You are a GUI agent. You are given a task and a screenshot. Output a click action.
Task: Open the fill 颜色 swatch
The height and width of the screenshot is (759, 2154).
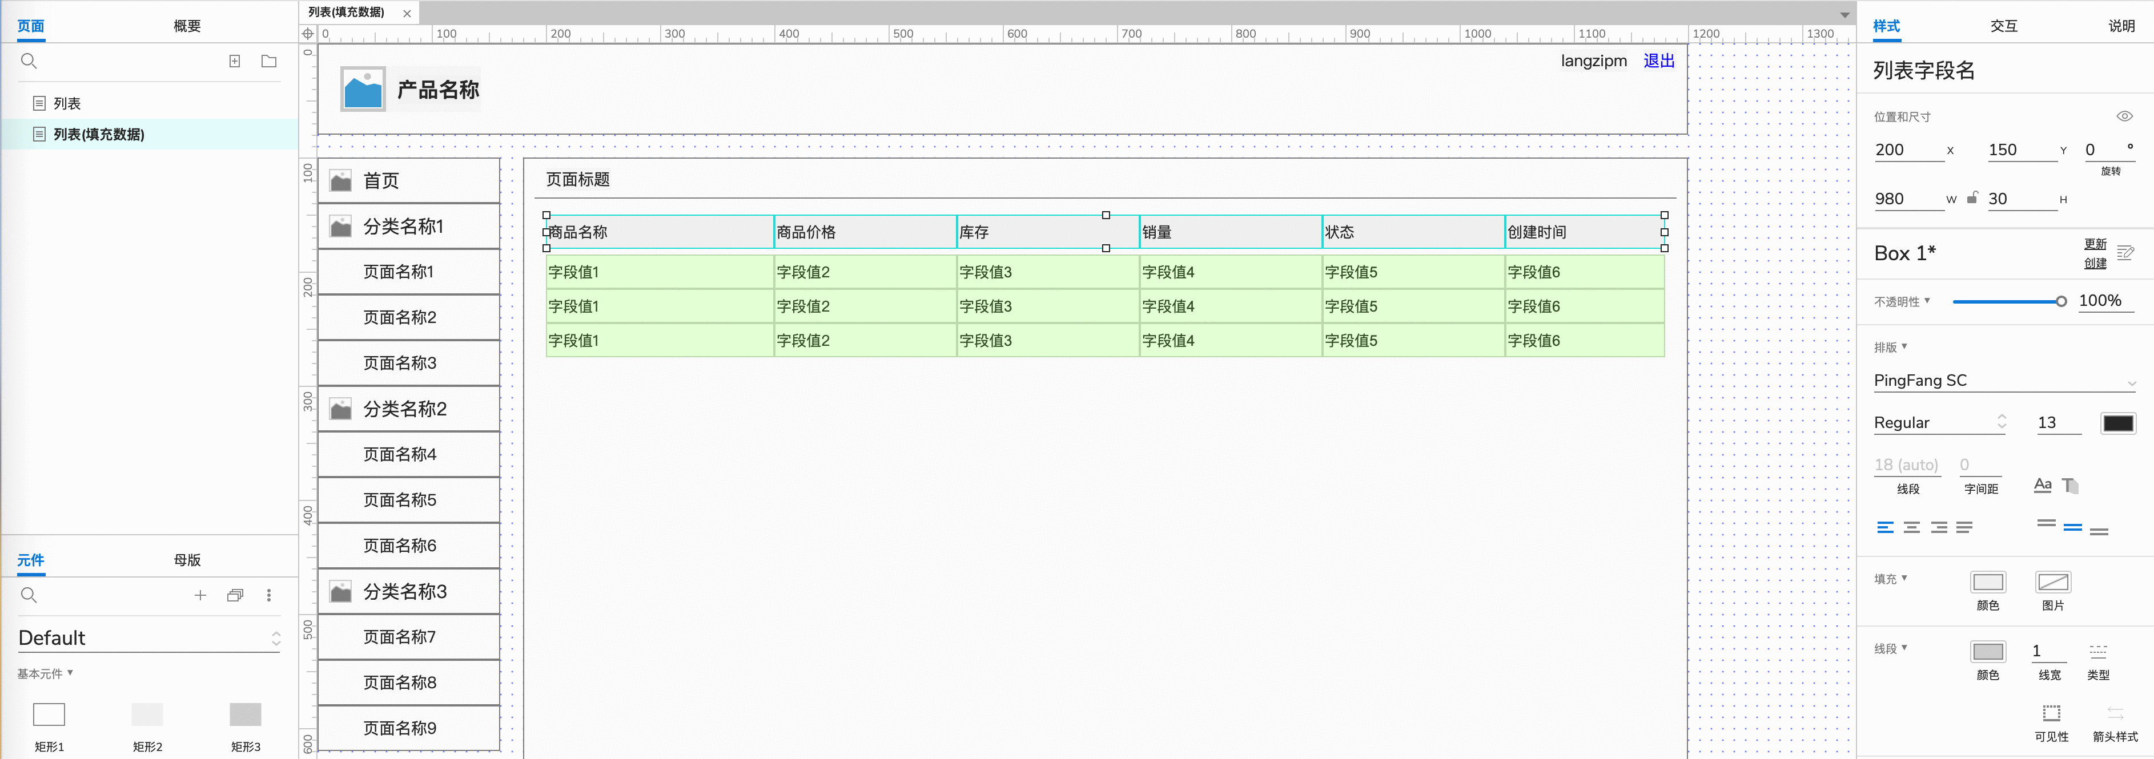coord(1988,582)
